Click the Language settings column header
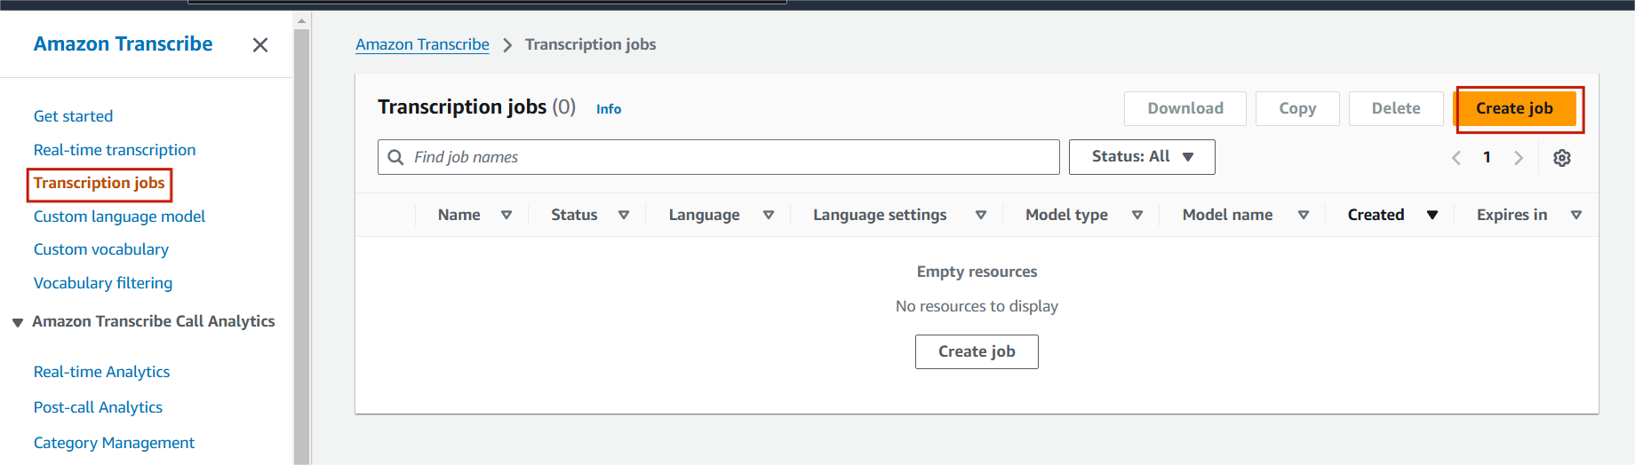 click(880, 215)
